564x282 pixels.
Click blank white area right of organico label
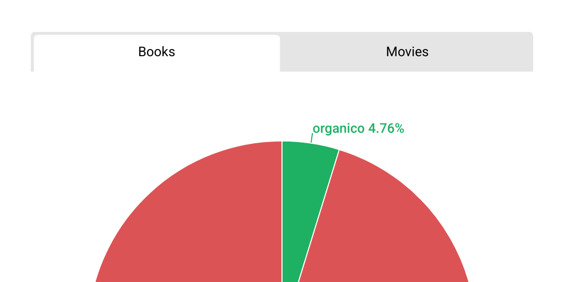pyautogui.click(x=474, y=129)
